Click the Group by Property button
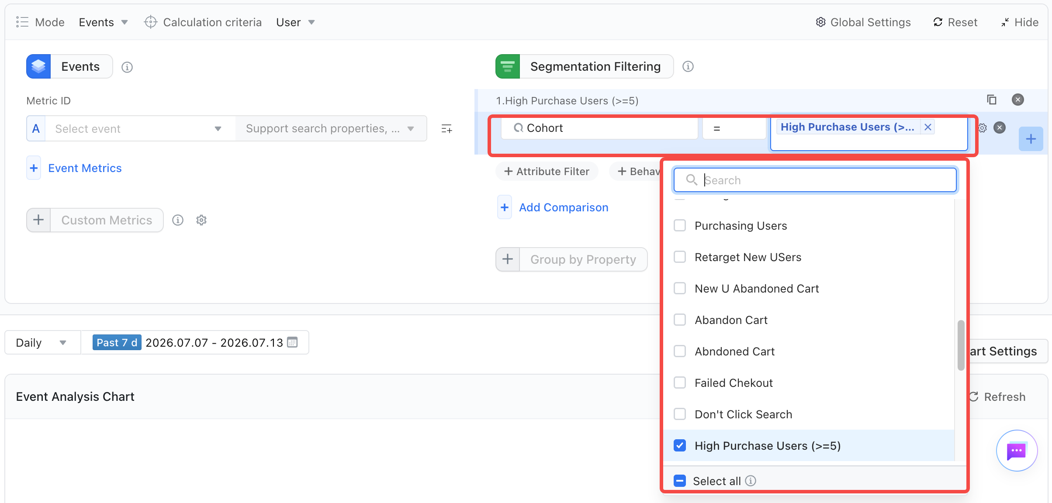The height and width of the screenshot is (503, 1052). coord(571,259)
